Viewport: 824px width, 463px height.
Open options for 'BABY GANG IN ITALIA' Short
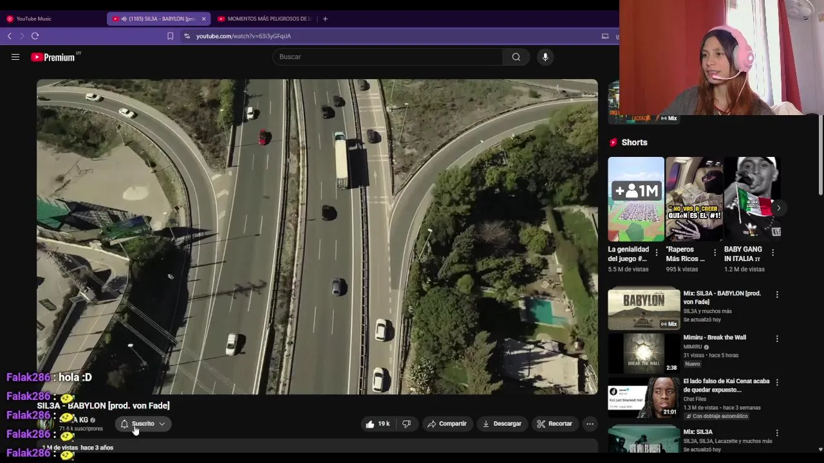[772, 253]
